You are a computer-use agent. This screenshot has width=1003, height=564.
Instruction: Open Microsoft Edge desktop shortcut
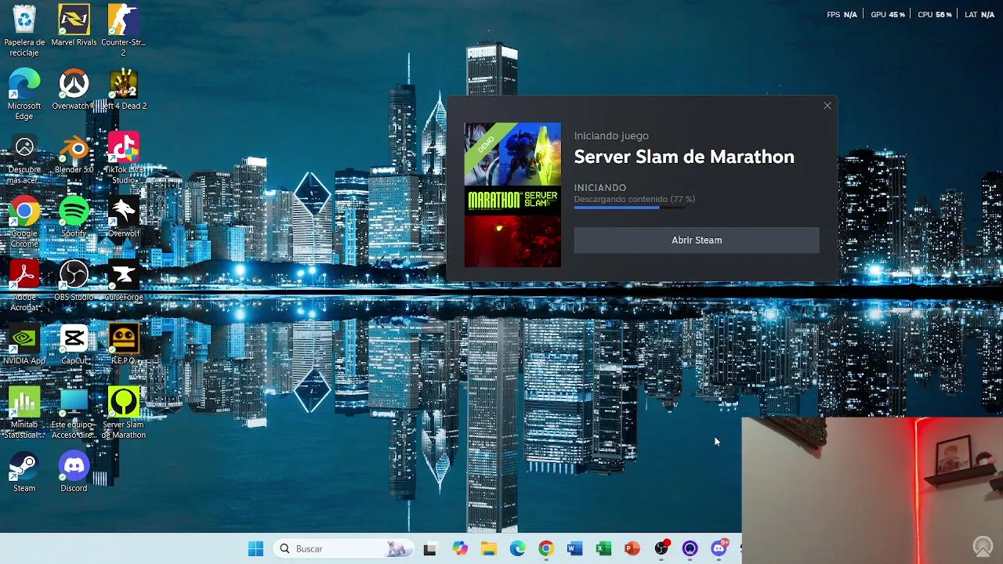pyautogui.click(x=24, y=94)
